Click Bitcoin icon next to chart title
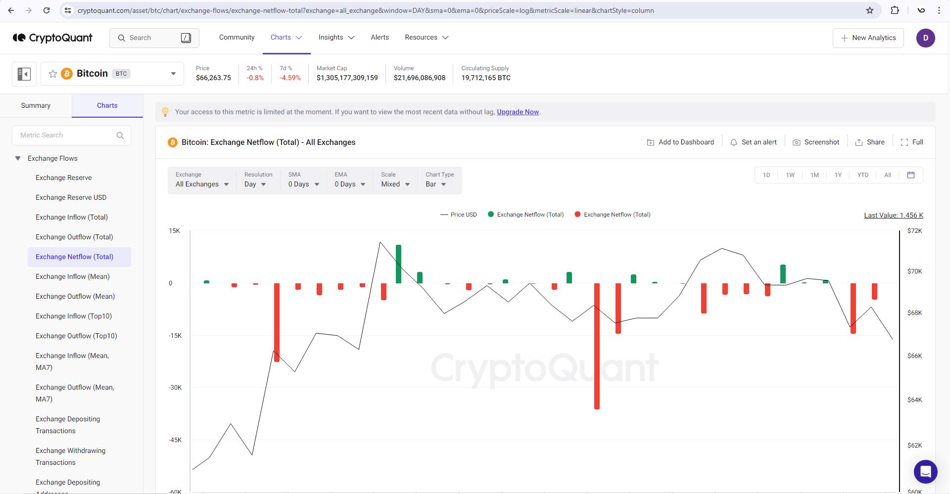 click(173, 142)
